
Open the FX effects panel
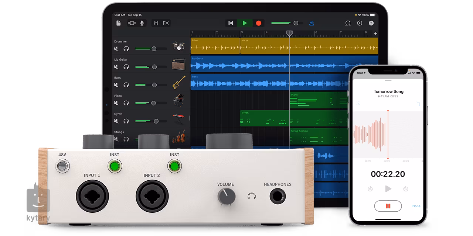pyautogui.click(x=166, y=23)
